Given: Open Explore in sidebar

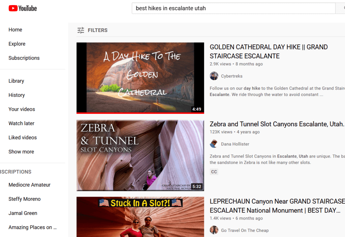Looking at the screenshot, I should click(x=17, y=44).
